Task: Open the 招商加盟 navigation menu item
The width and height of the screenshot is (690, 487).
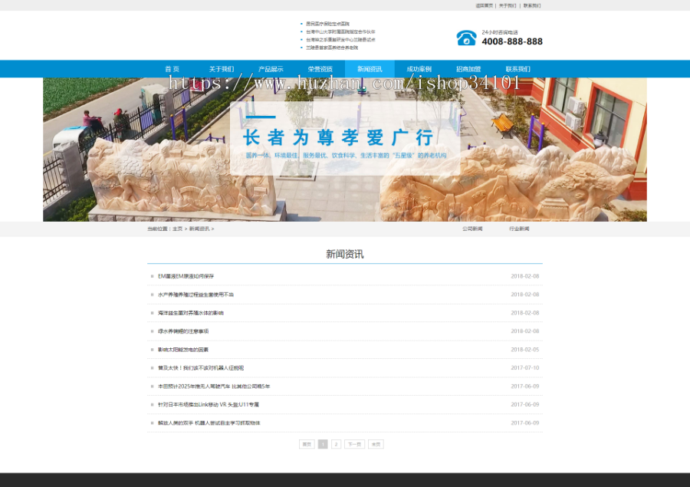Action: (468, 68)
